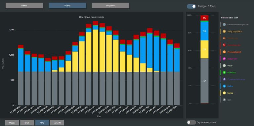
Task: Set resolution to Mesec
Action: point(12,123)
